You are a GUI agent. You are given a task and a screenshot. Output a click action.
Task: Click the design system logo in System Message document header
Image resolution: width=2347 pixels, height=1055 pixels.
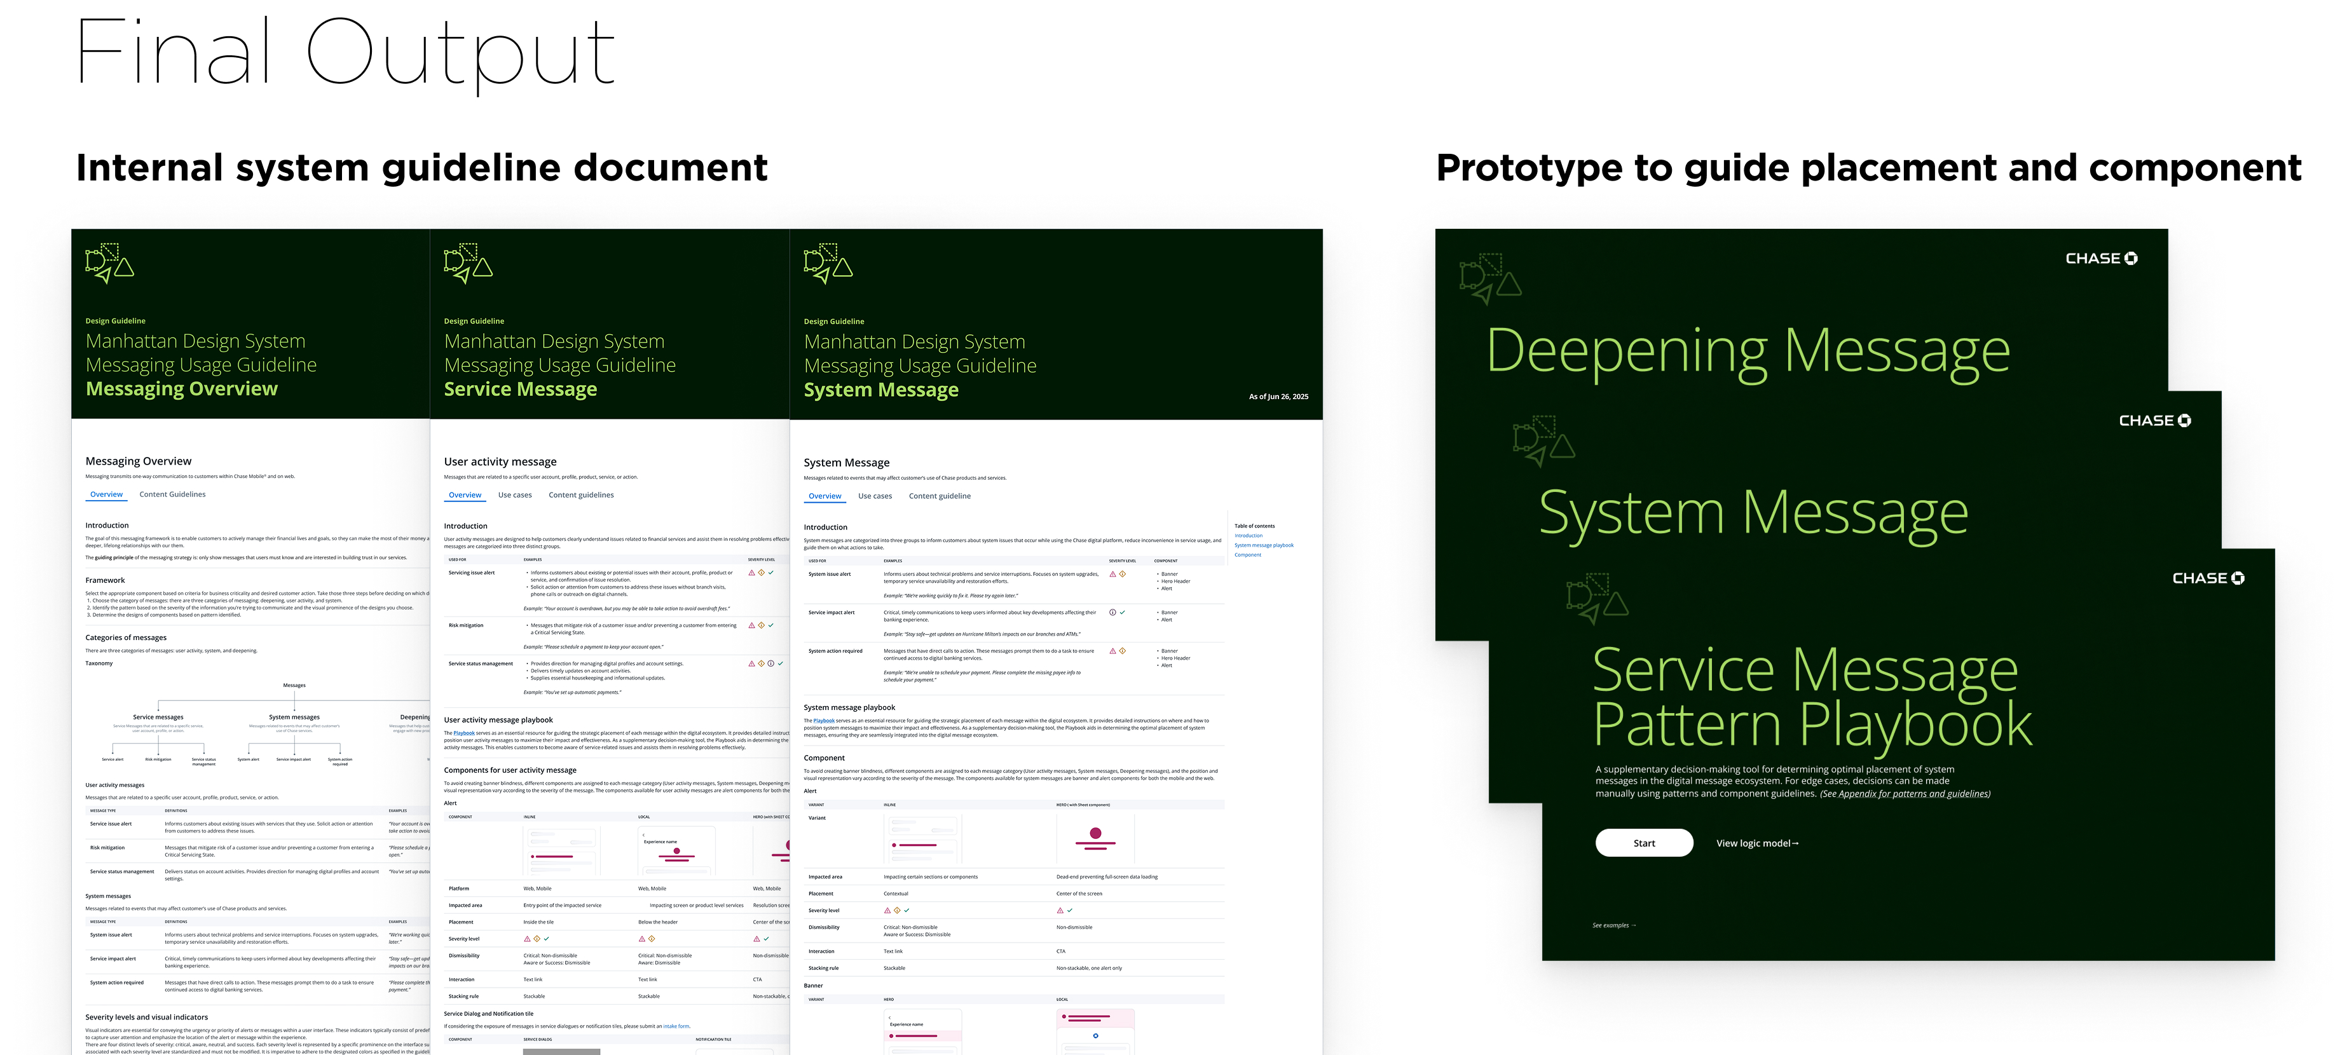click(x=828, y=263)
